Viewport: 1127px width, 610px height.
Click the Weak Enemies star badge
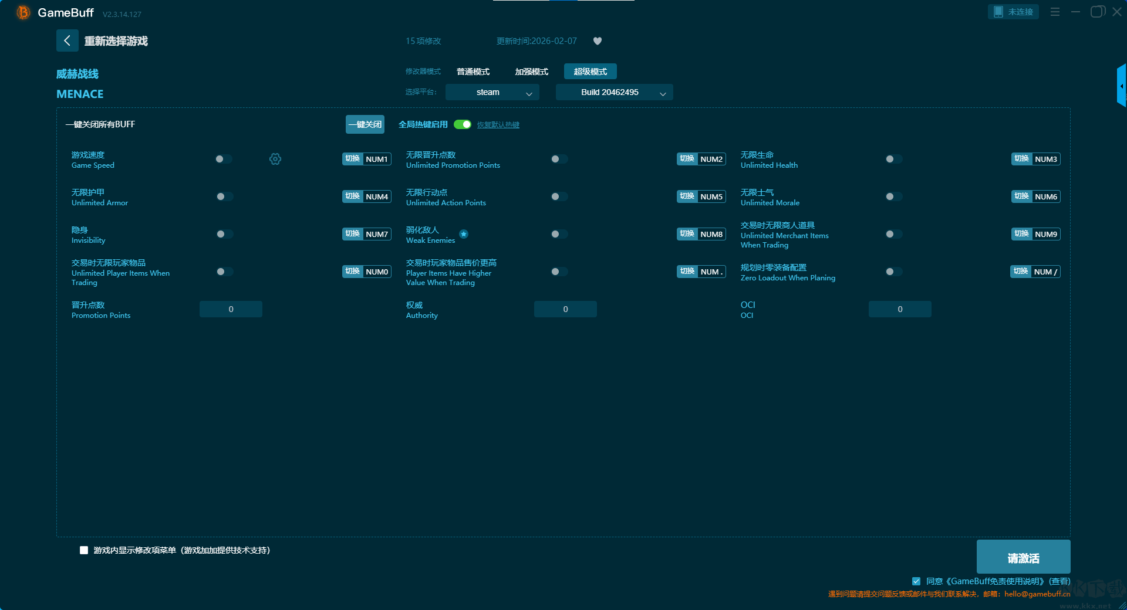[x=464, y=234]
